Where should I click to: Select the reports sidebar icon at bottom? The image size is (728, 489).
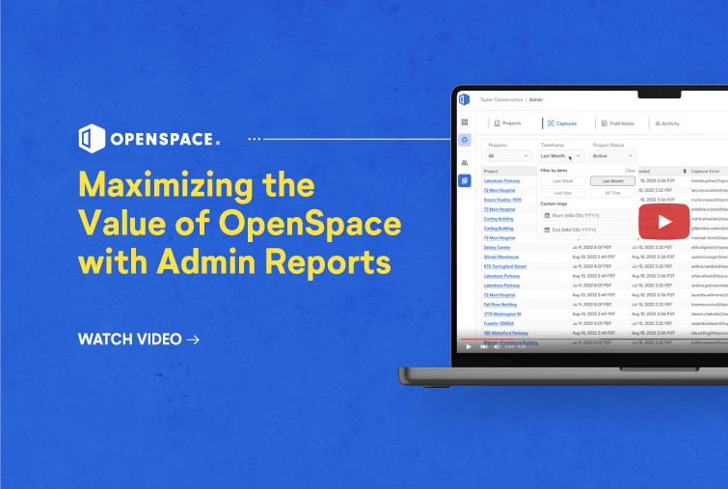point(464,180)
